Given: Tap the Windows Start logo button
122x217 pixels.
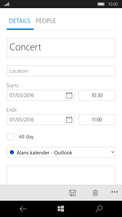Looking at the screenshot, I should (61, 209).
